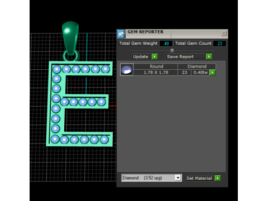Select the round gem thumbnail
268x201 pixels.
(127, 70)
